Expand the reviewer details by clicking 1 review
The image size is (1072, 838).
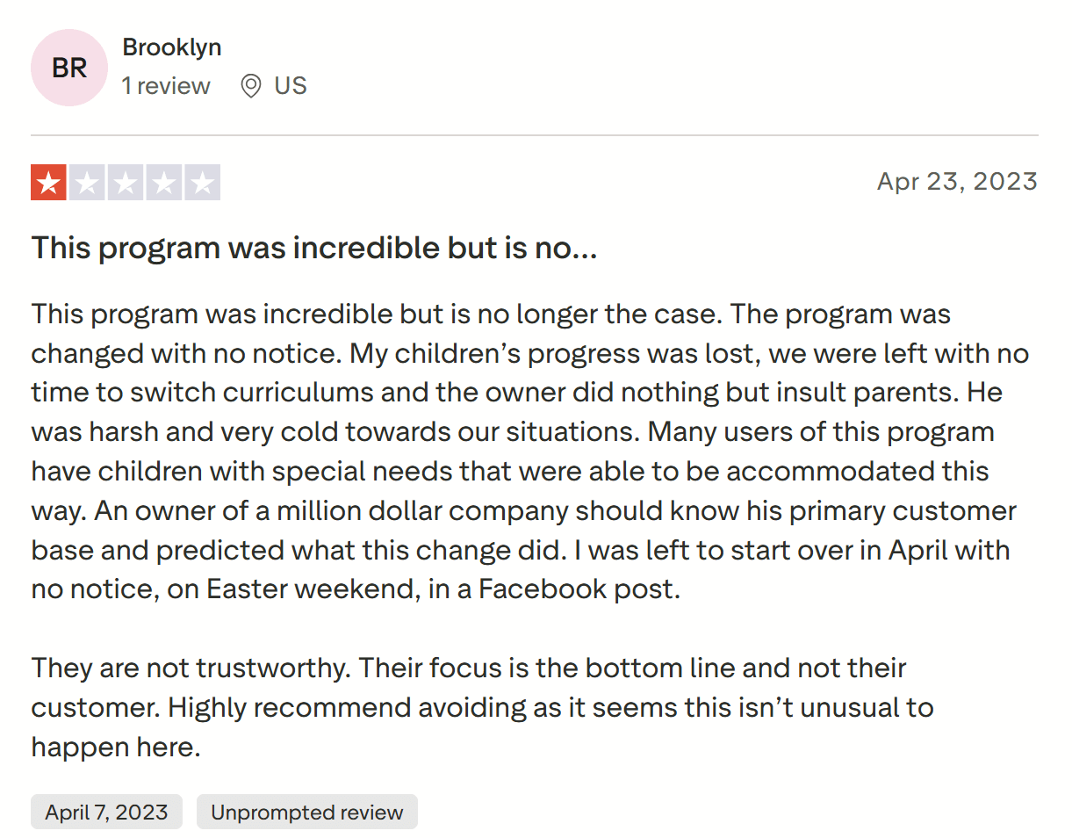166,85
